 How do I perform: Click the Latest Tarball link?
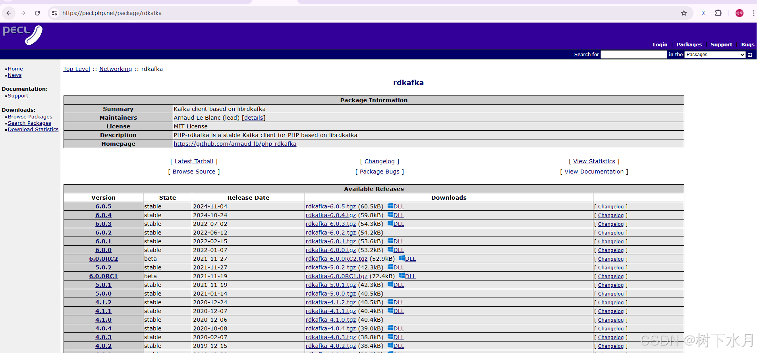click(194, 161)
